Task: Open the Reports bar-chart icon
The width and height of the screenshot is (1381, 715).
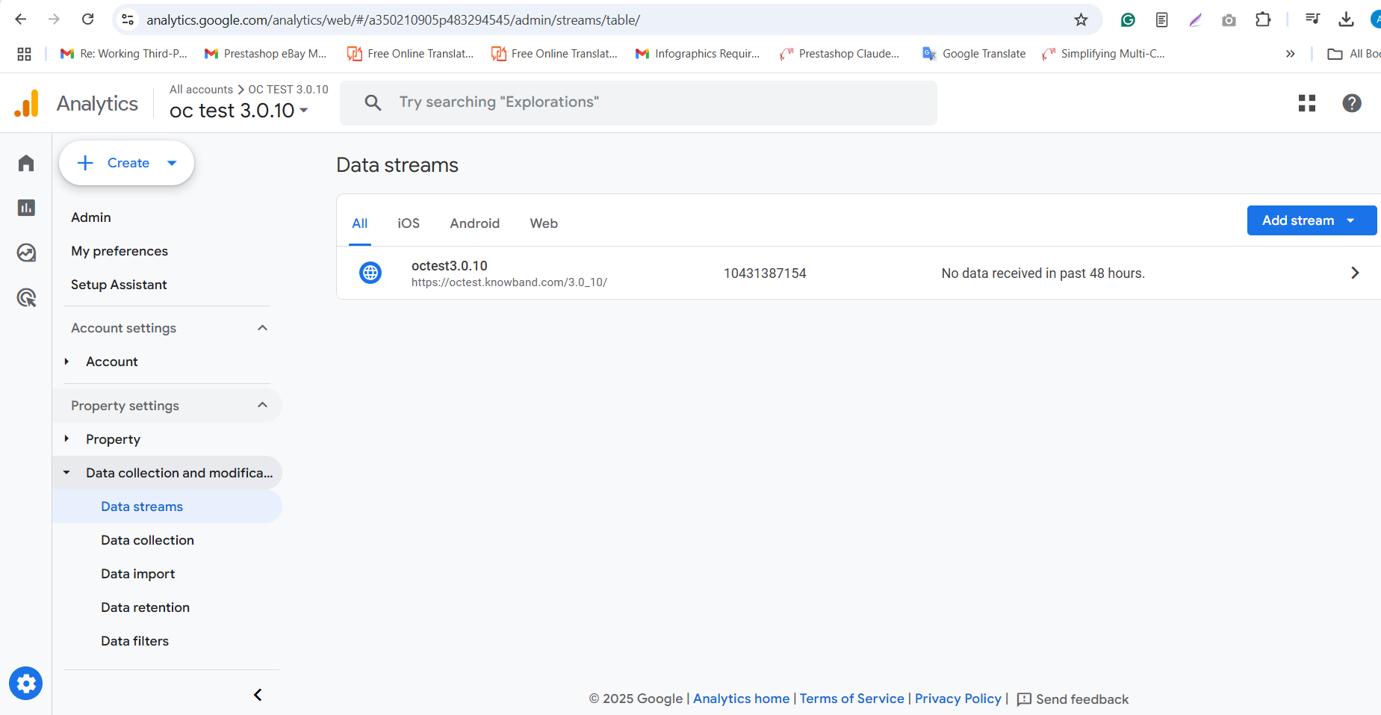Action: (26, 208)
